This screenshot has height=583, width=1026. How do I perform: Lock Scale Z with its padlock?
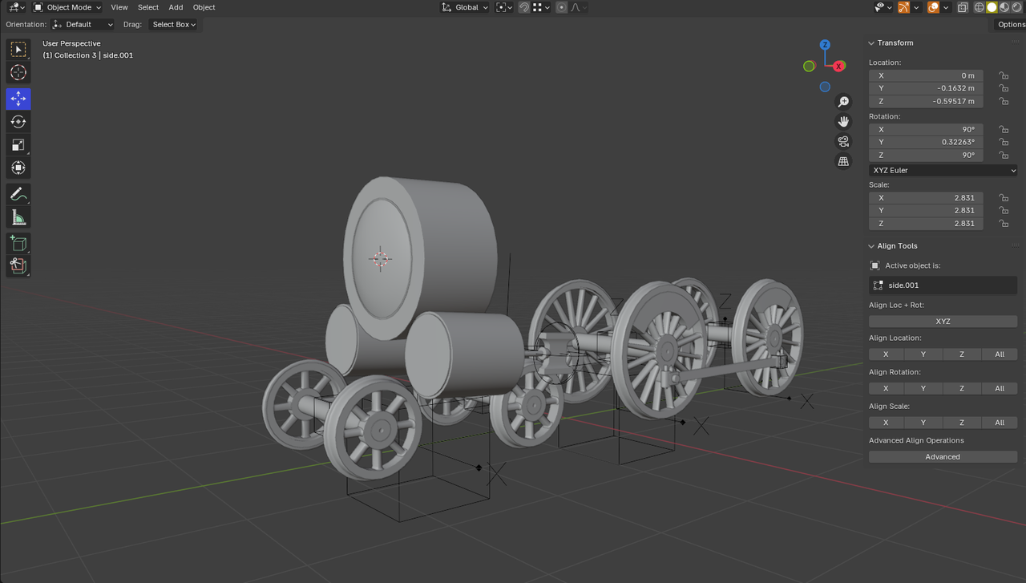1003,223
